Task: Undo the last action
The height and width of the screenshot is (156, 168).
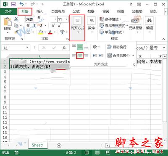Action: pos(21,4)
